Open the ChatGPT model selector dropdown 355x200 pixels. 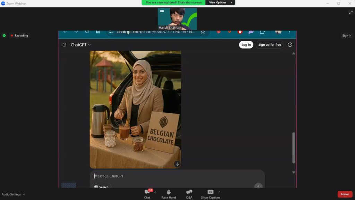[x=81, y=45]
